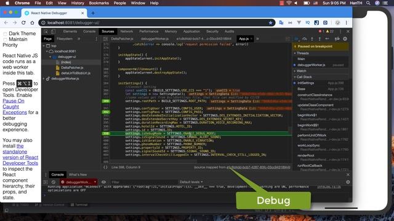This screenshot has height=221, width=394.
Task: Switch to the Elements panel tab
Action: coord(70,31)
